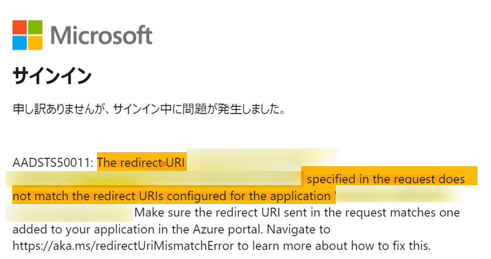Click the gray Microsoft wordmark text
The image size is (491, 259).
pyautogui.click(x=101, y=35)
